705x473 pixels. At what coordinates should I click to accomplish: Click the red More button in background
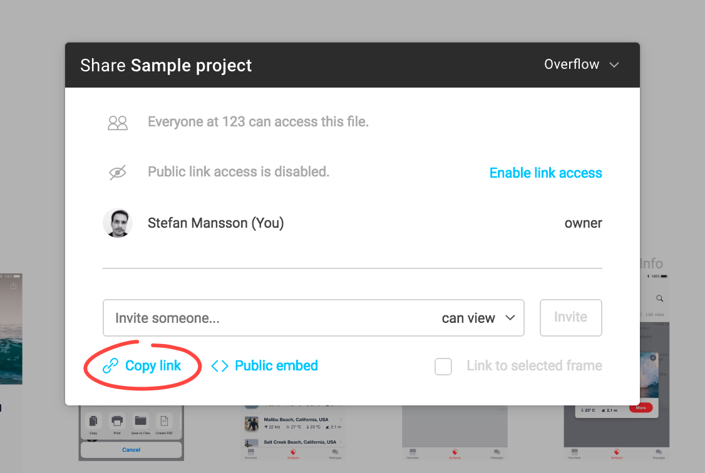click(641, 408)
